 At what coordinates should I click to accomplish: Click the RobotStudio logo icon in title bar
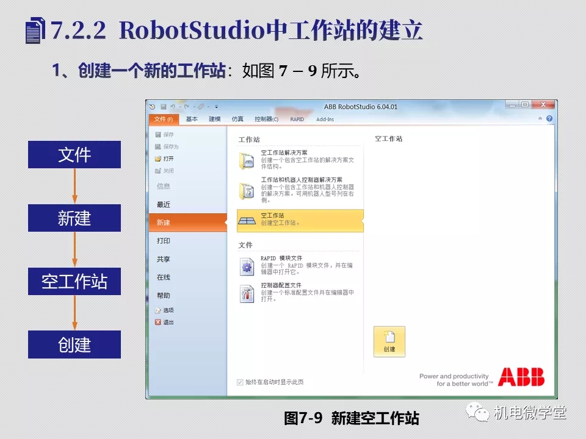152,107
